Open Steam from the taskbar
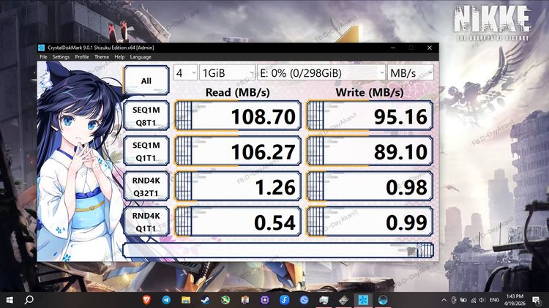Viewport: 549px width, 308px height. click(x=206, y=300)
